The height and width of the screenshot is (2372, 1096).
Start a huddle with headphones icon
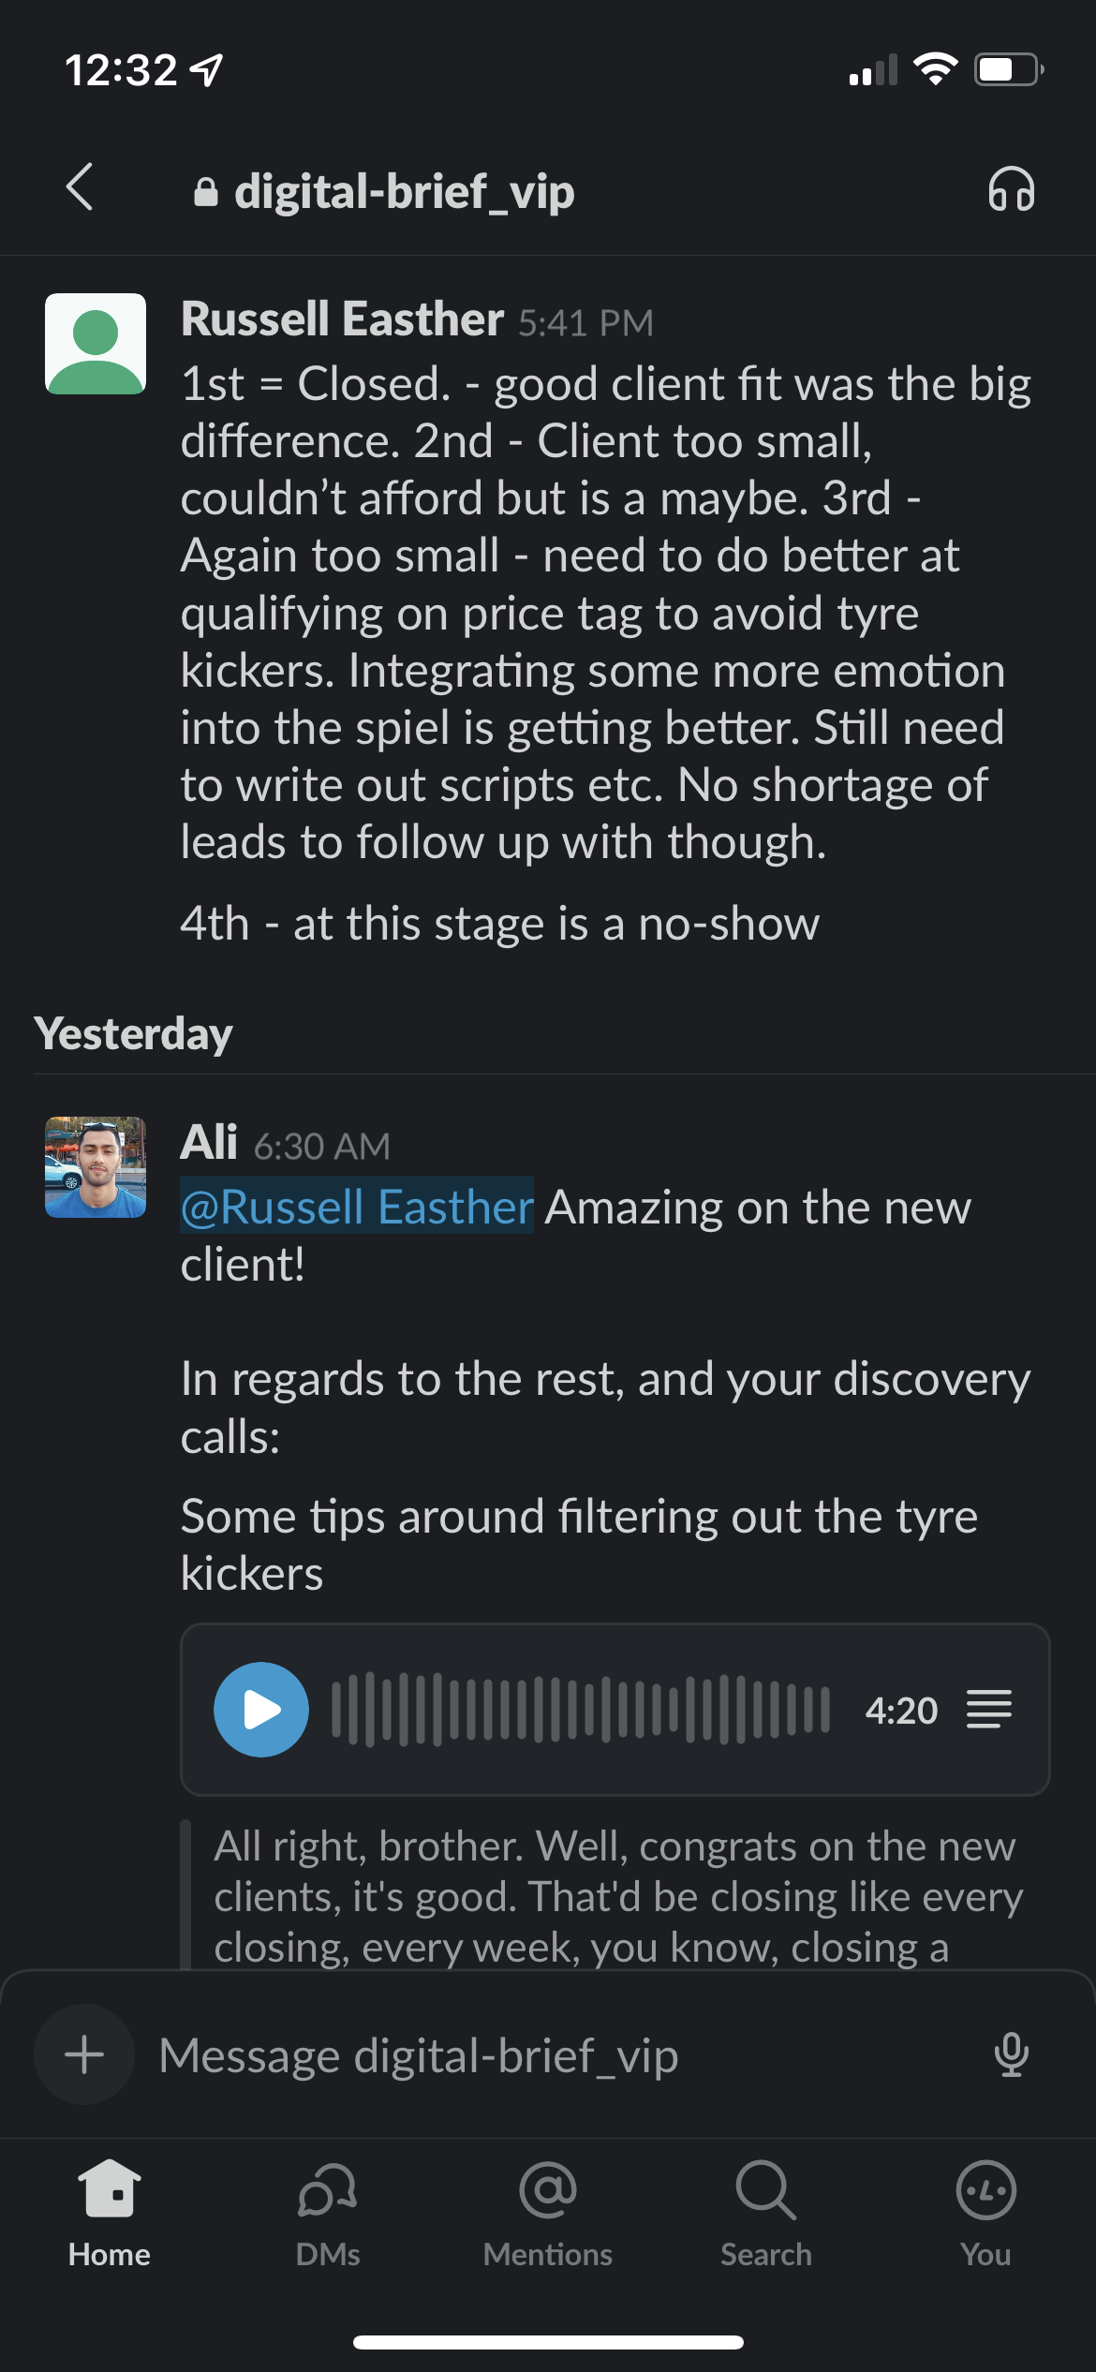1011,189
